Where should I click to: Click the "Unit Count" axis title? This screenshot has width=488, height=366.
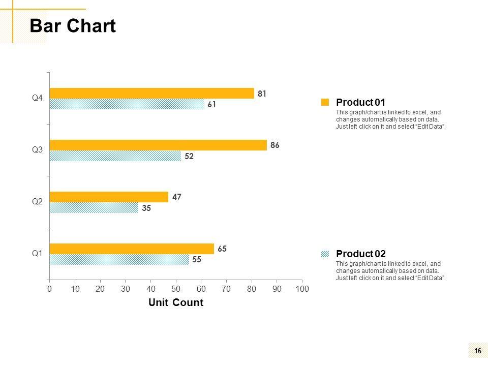pos(176,302)
